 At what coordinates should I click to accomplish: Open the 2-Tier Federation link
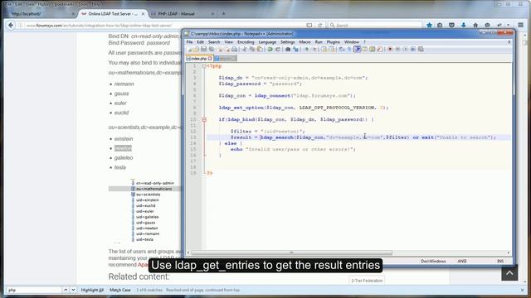(367, 281)
